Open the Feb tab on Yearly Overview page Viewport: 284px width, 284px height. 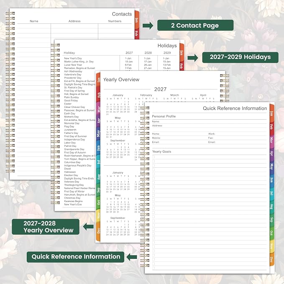98,95
